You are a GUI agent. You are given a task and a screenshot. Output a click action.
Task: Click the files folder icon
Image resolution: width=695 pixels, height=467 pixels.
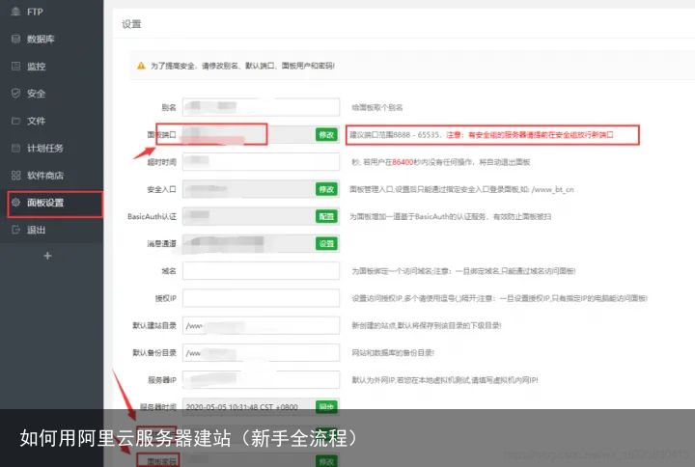[16, 121]
